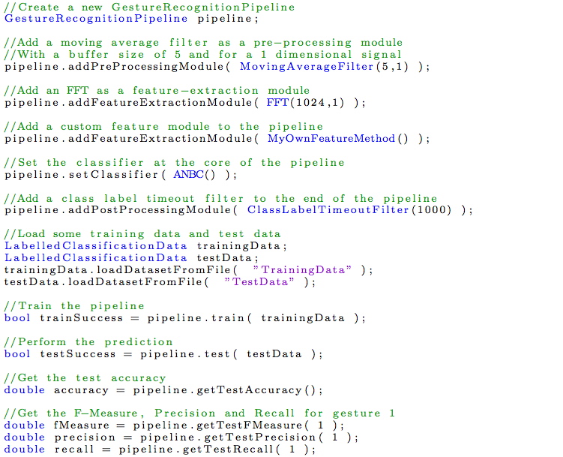This screenshot has height=457, width=563.
Task: Click the 'bool trainSuccess' variable
Action: click(64, 318)
